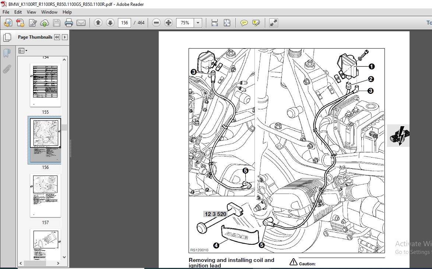The image size is (432, 269).
Task: Click the fit width scrolling icon
Action: pyautogui.click(x=215, y=23)
